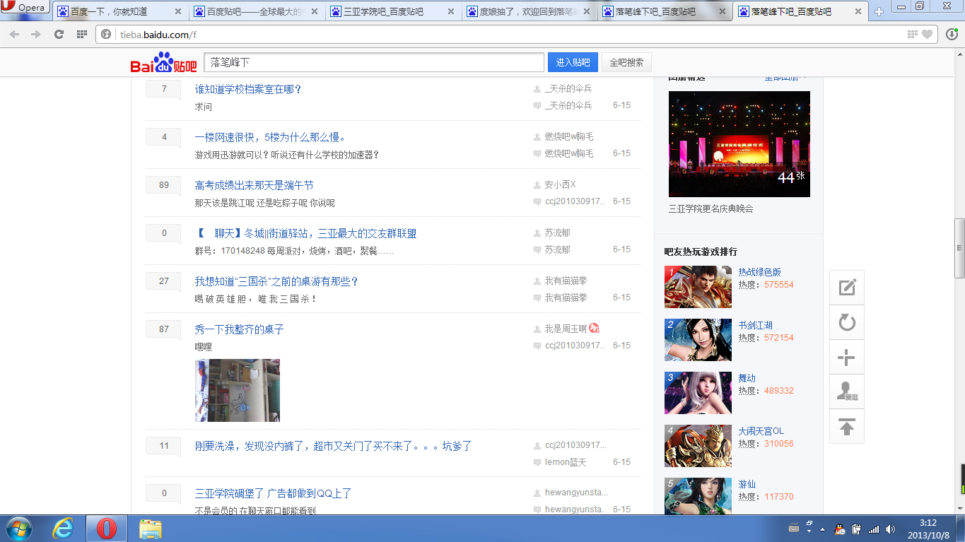Screen dimensions: 965x542
Task: Click the floating post-a-thread pencil icon
Action: coord(847,288)
